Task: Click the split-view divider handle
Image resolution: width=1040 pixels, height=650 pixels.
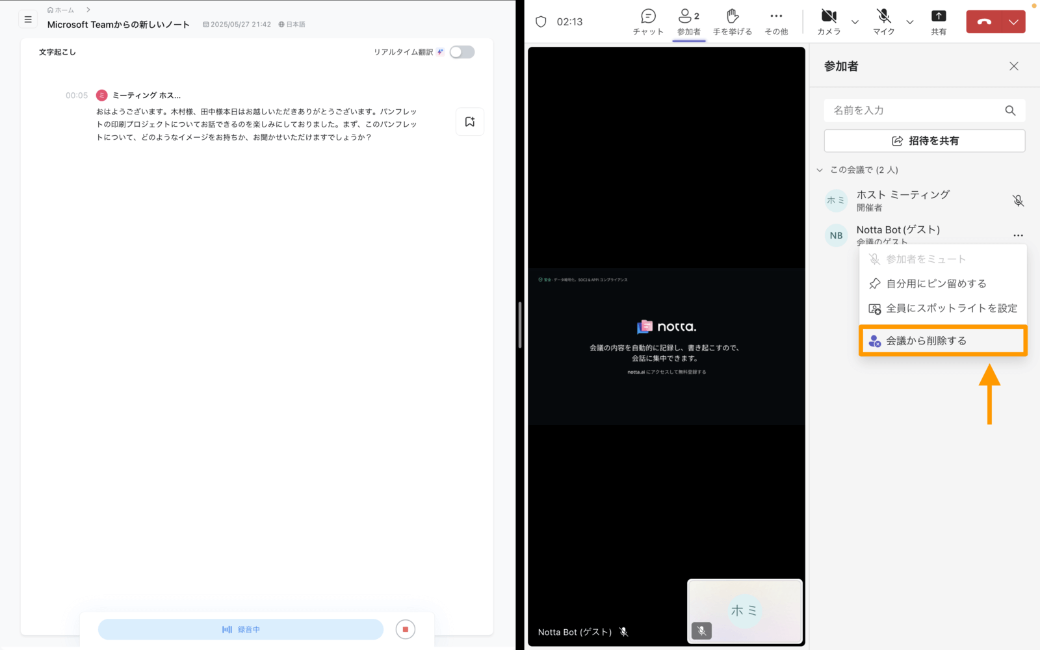Action: click(520, 325)
